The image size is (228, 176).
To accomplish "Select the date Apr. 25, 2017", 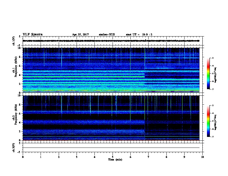I will [80, 35].
